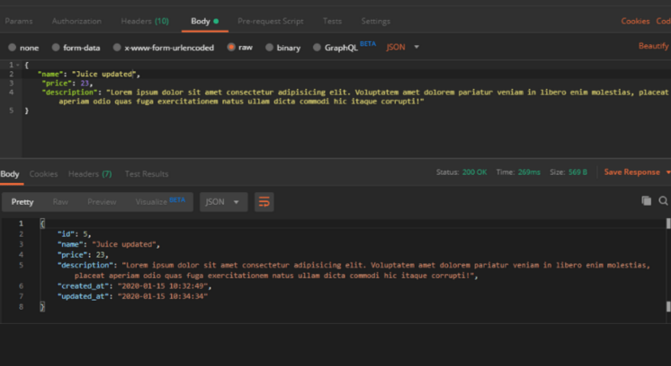Open the Pre-request Script tab
671x366 pixels.
click(x=270, y=21)
